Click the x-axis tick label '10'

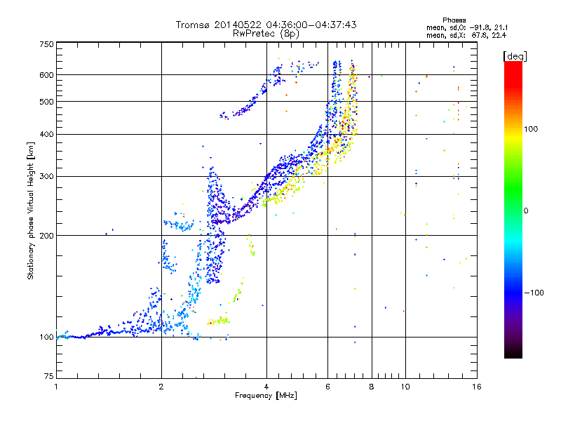click(x=405, y=387)
